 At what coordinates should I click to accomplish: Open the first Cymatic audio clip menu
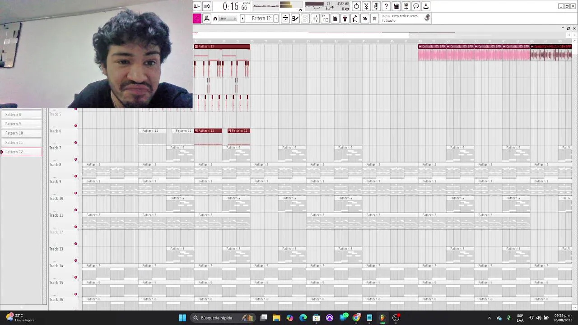pyautogui.click(x=420, y=46)
